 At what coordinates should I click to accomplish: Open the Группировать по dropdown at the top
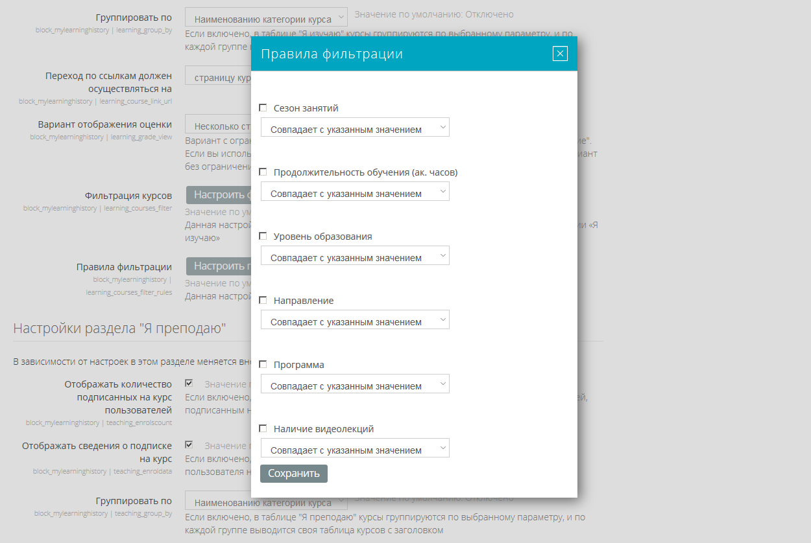point(266,17)
